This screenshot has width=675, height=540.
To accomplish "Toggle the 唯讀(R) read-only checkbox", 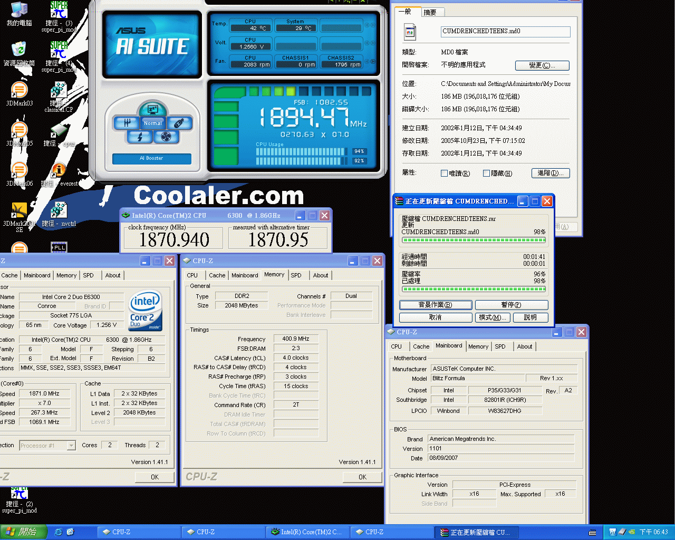I will [x=444, y=173].
